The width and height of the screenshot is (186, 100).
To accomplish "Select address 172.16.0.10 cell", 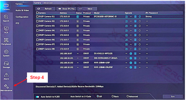I will click(65, 17).
